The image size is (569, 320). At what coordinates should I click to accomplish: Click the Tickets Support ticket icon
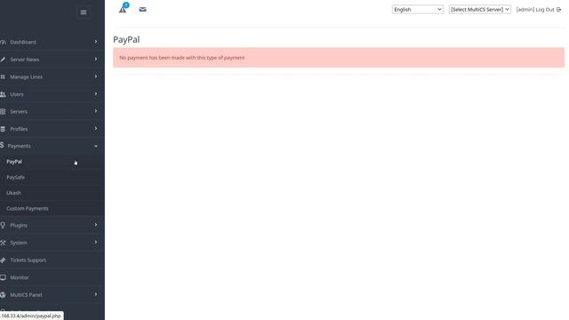3,260
